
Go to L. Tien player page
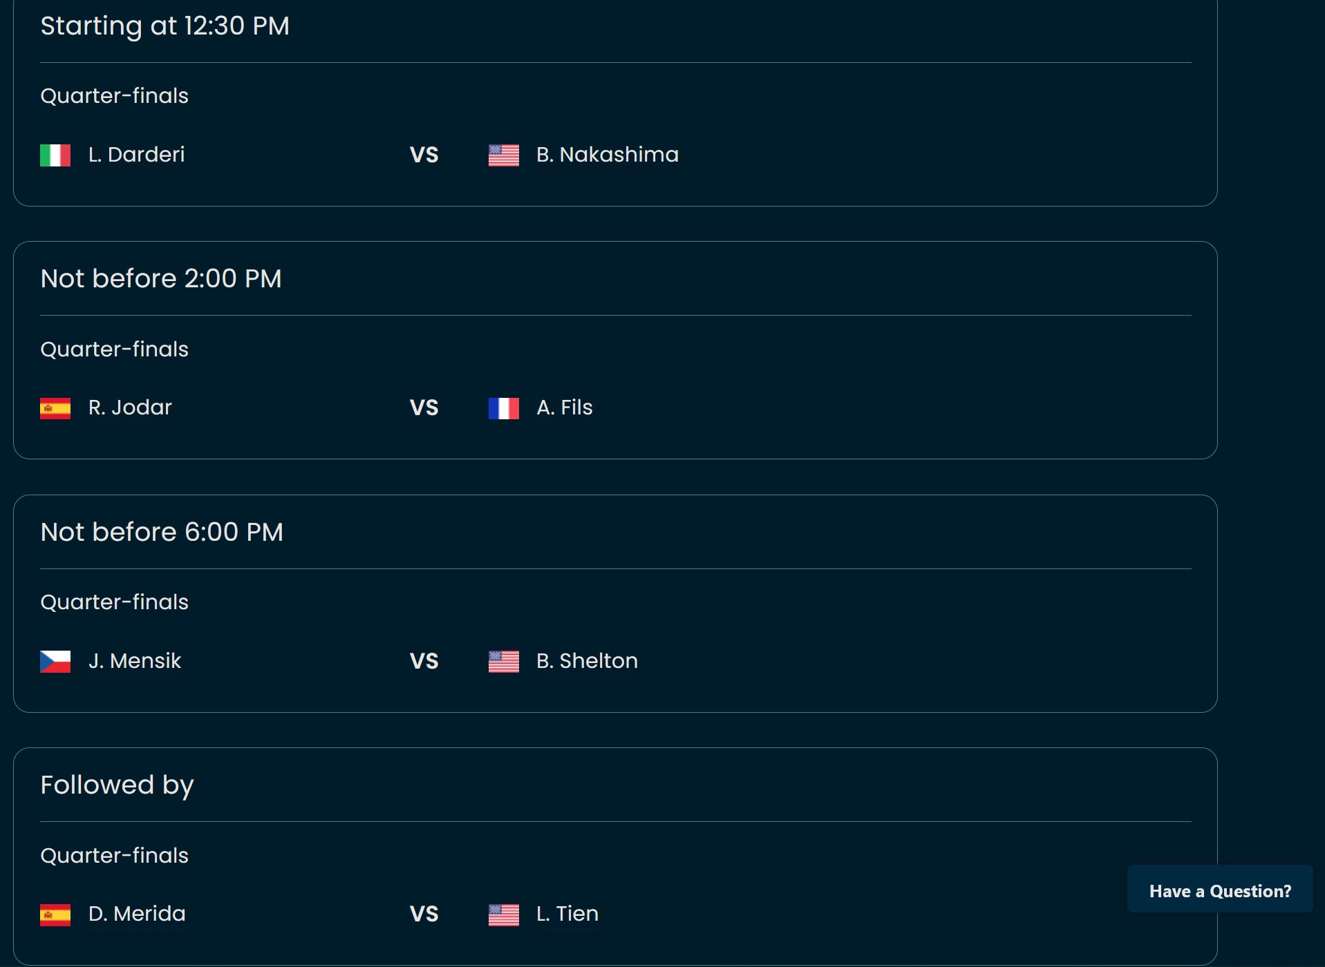(567, 914)
